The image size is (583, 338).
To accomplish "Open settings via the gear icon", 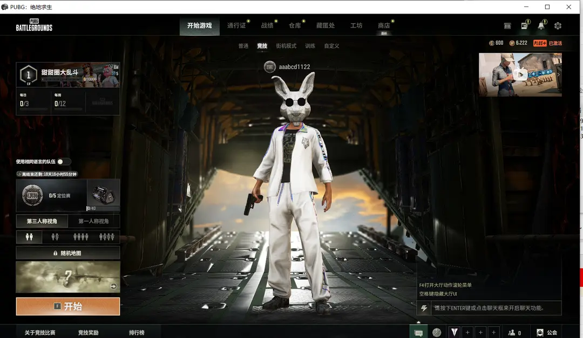I will (558, 26).
